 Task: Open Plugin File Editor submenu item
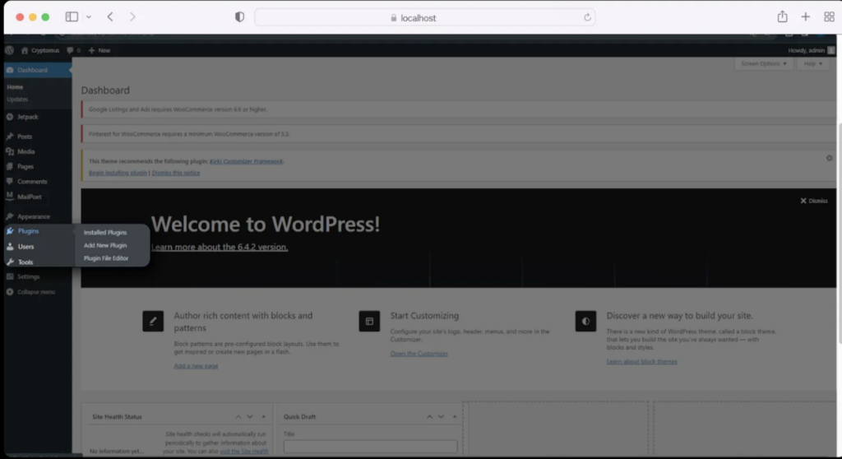(x=106, y=258)
